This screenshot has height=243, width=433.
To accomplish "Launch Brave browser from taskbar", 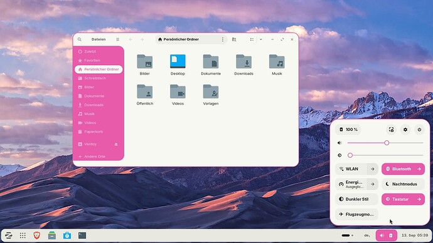I will [x=37, y=235].
